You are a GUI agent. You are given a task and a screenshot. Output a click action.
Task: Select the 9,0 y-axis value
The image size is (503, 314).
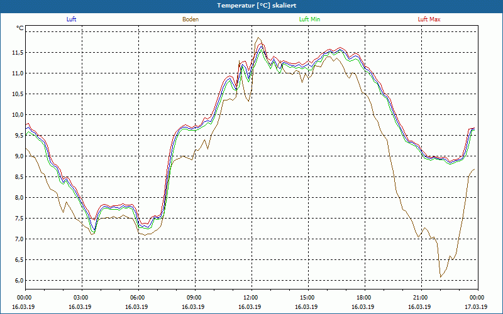[x=19, y=156]
